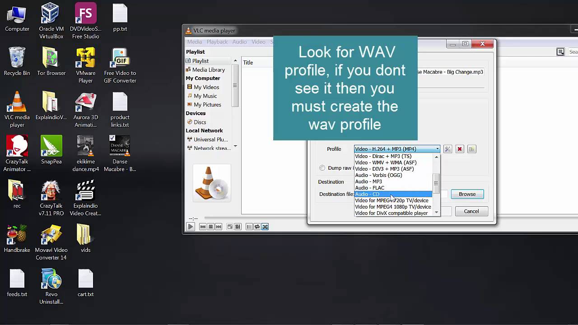Open Free Video to GIF Converter icon
Viewport: 578px width, 325px height.
point(120,66)
